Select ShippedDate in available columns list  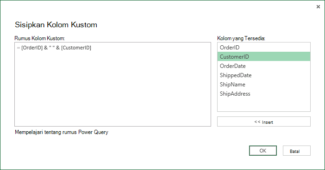coord(264,75)
